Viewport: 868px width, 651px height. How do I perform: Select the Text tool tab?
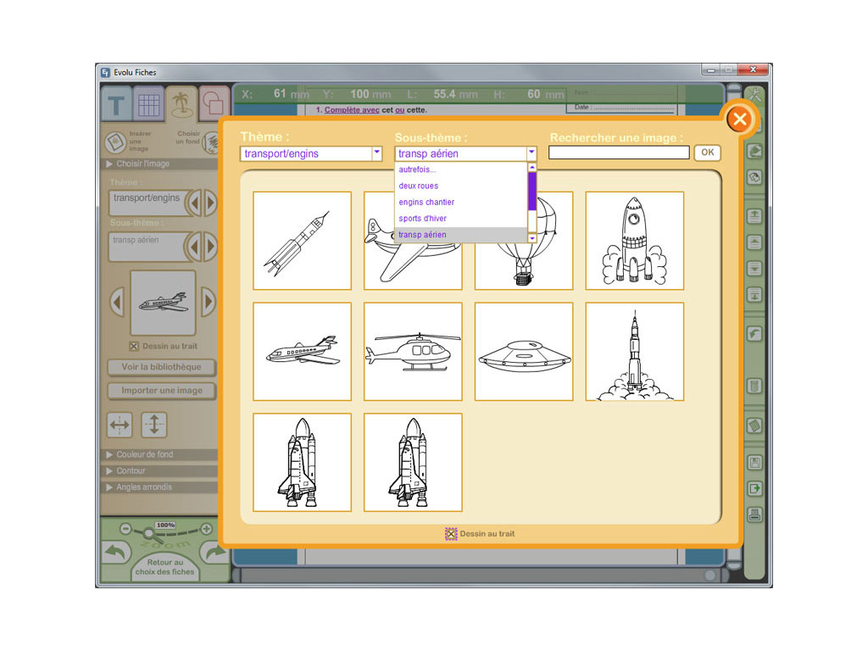(x=117, y=105)
